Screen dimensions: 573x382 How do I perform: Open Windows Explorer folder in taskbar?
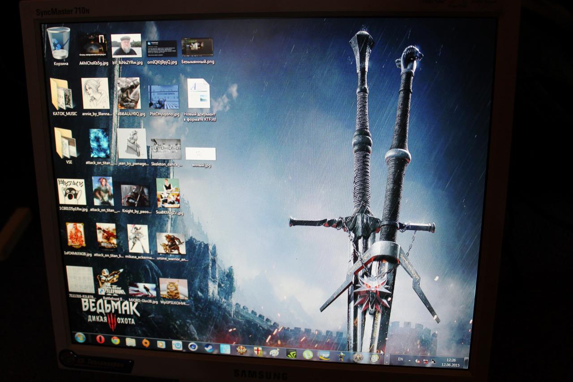[x=130, y=342]
